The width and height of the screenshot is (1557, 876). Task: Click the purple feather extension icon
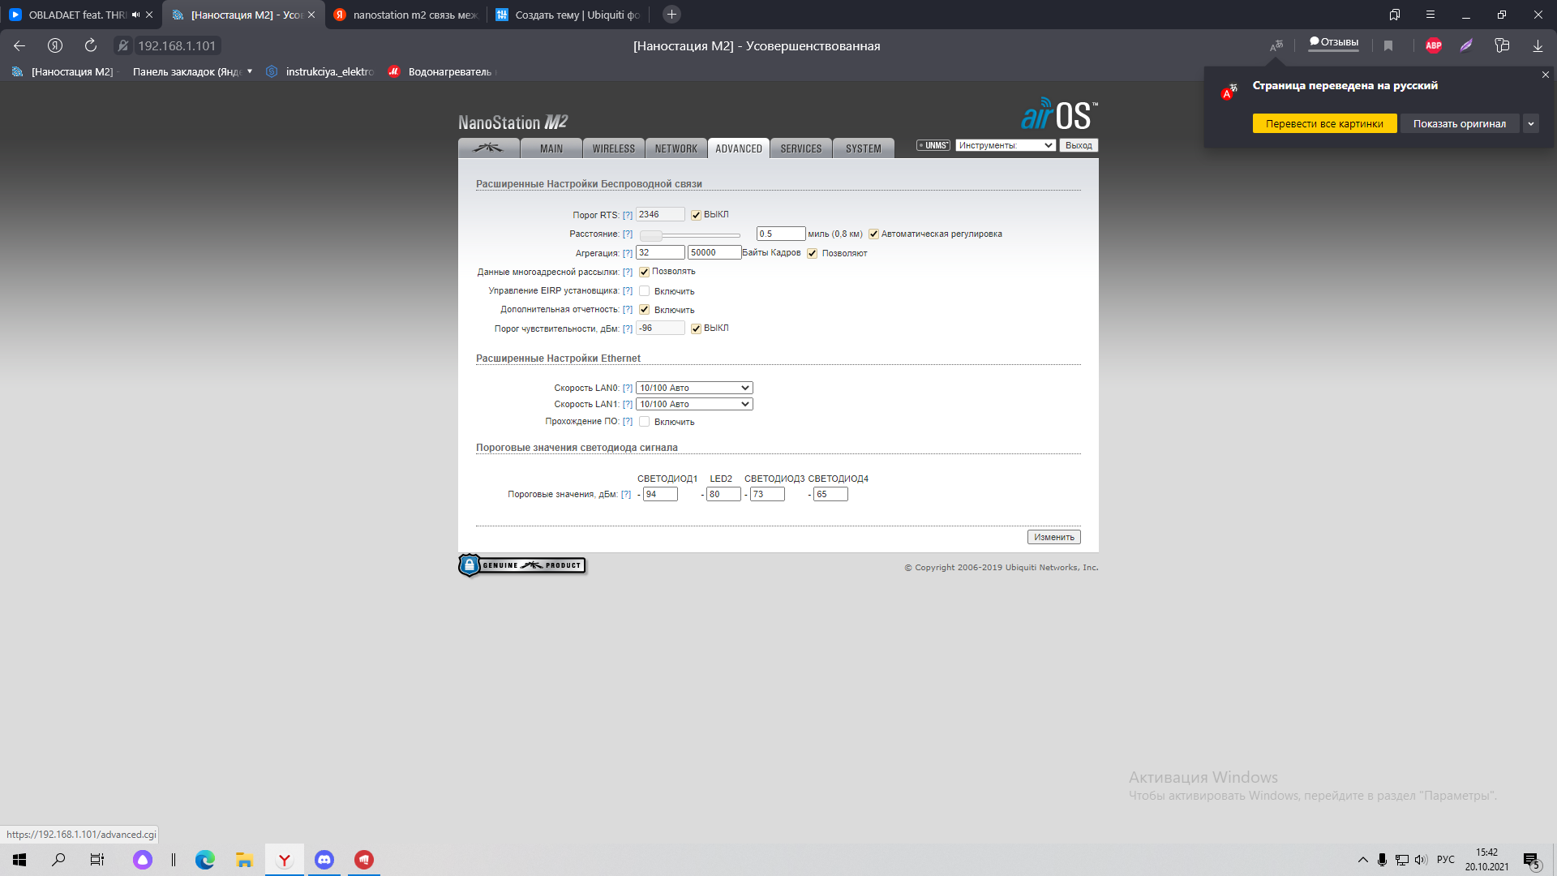[x=1466, y=45]
